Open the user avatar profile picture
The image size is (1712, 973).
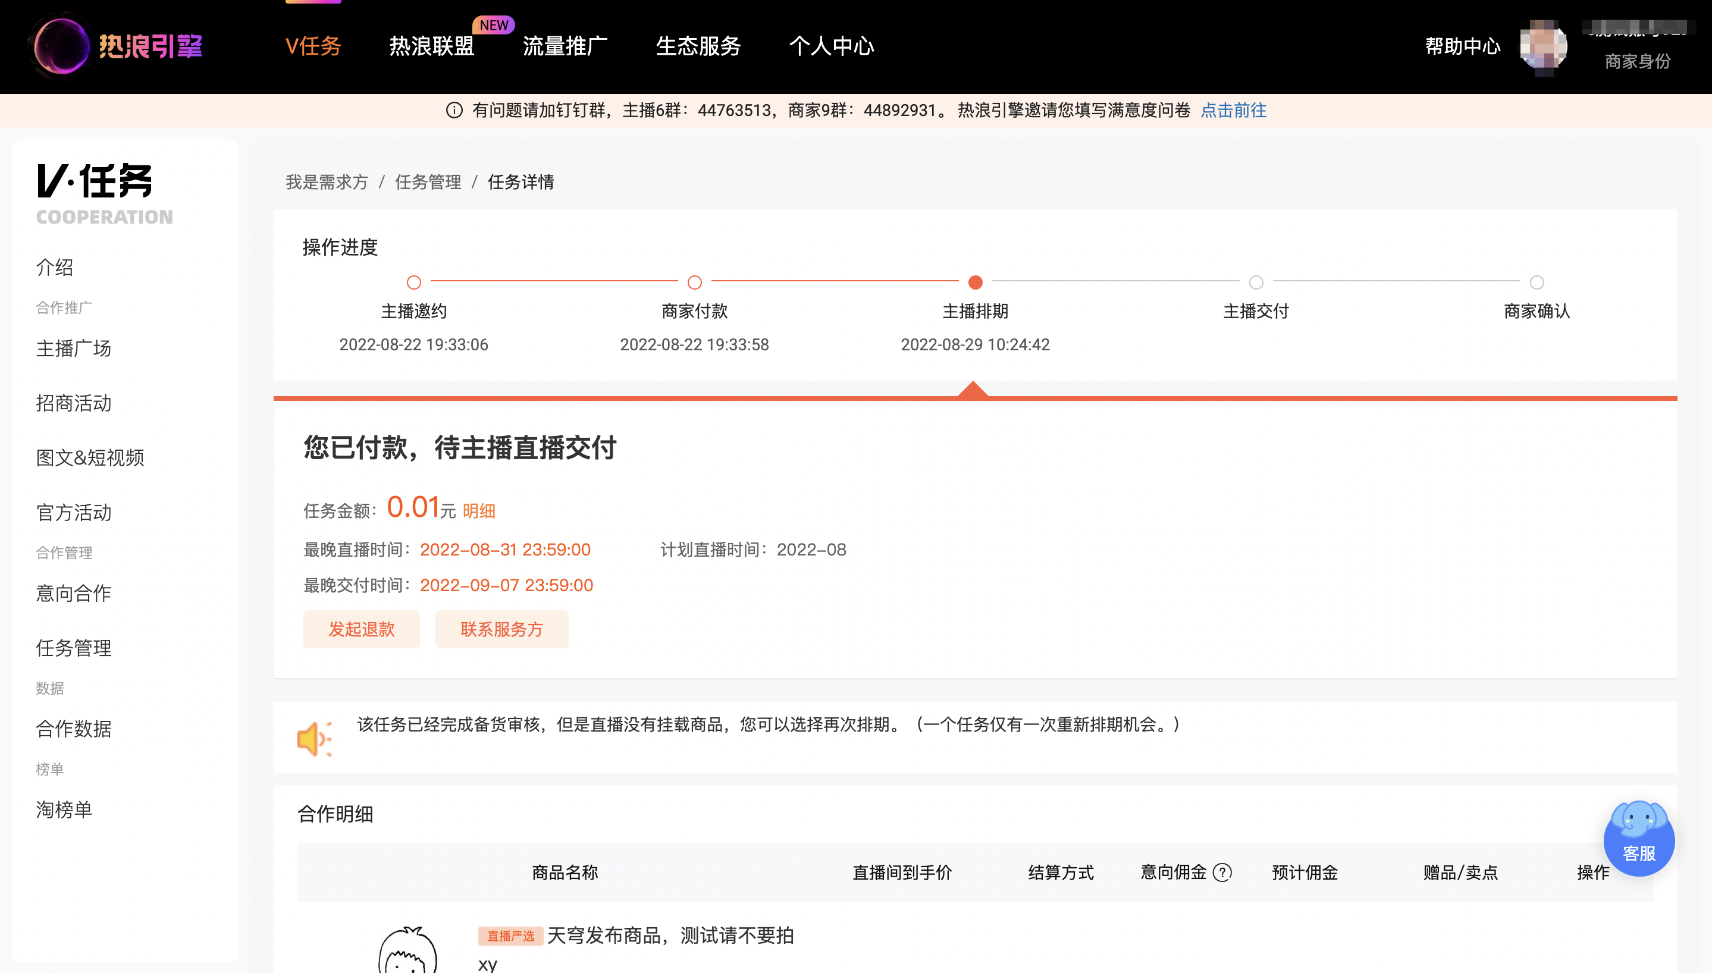coord(1543,46)
